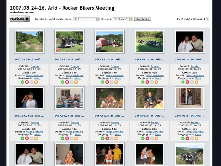Click the grey down-arrow icon under the 41x-viewed photo
Screen dimensions: 221x166
pos(72,138)
